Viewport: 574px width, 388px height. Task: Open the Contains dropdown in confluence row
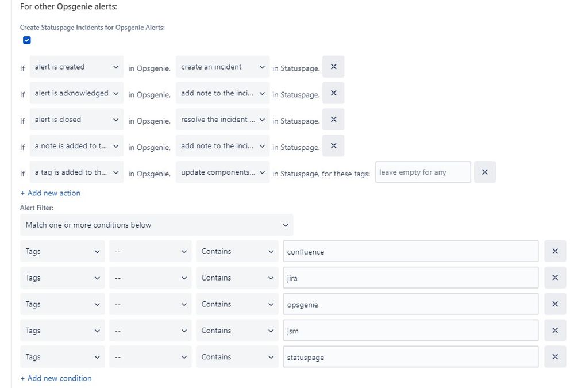coord(237,251)
